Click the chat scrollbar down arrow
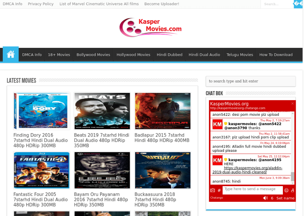The height and width of the screenshot is (216, 304). [293, 183]
